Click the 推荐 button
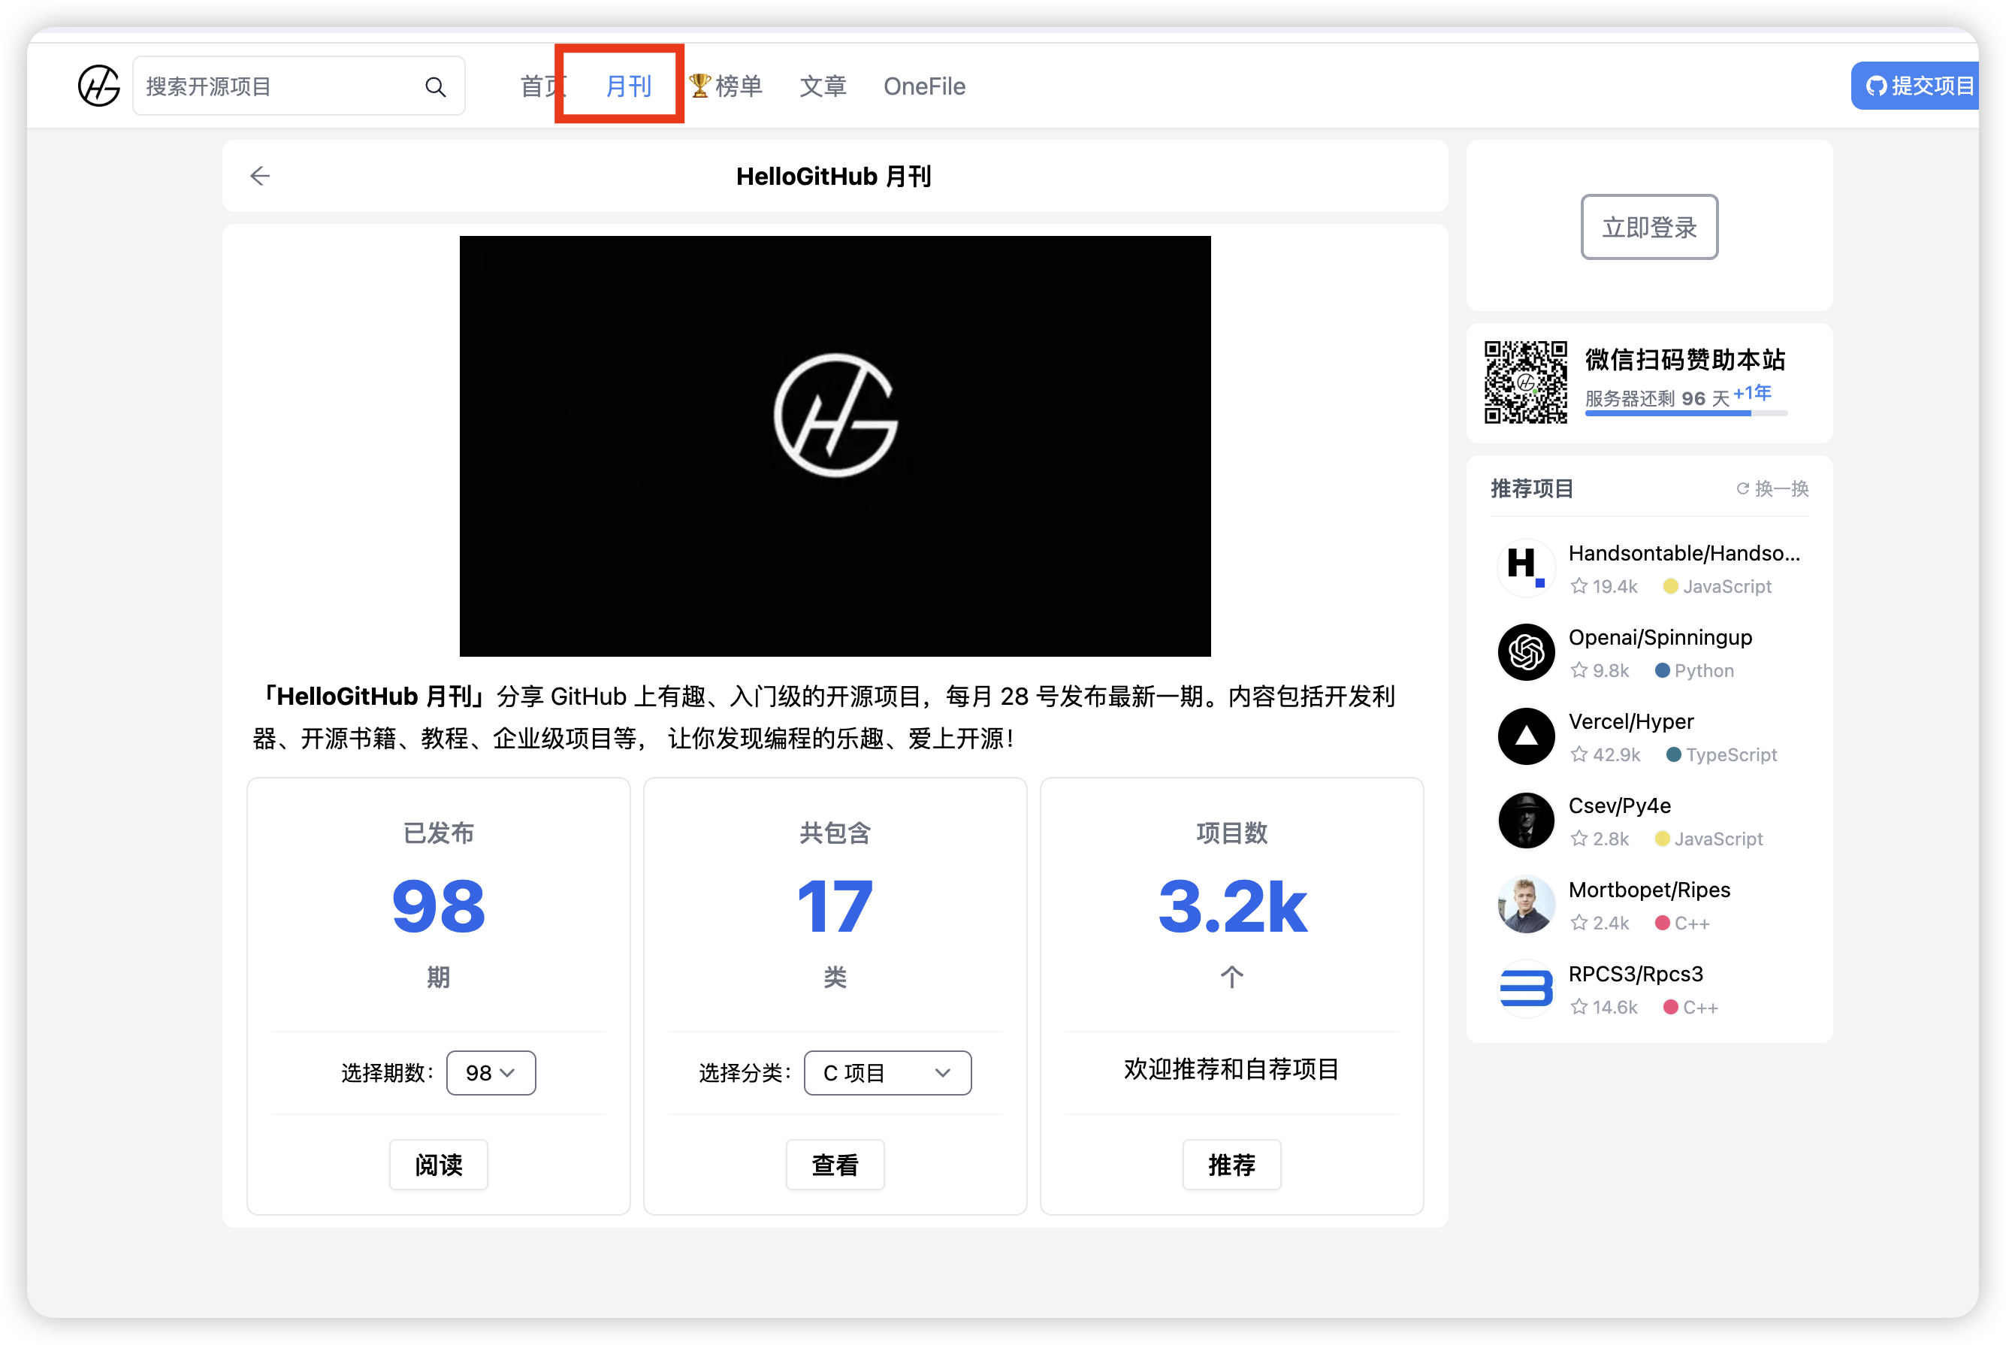This screenshot has height=1345, width=2006. (1231, 1164)
